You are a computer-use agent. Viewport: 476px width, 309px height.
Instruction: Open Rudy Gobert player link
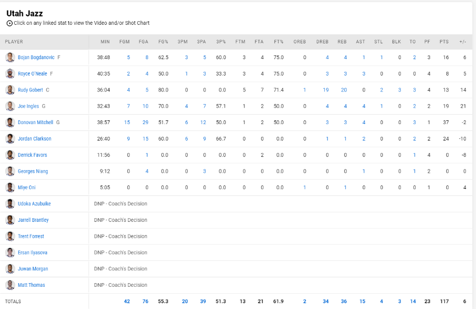click(x=30, y=90)
